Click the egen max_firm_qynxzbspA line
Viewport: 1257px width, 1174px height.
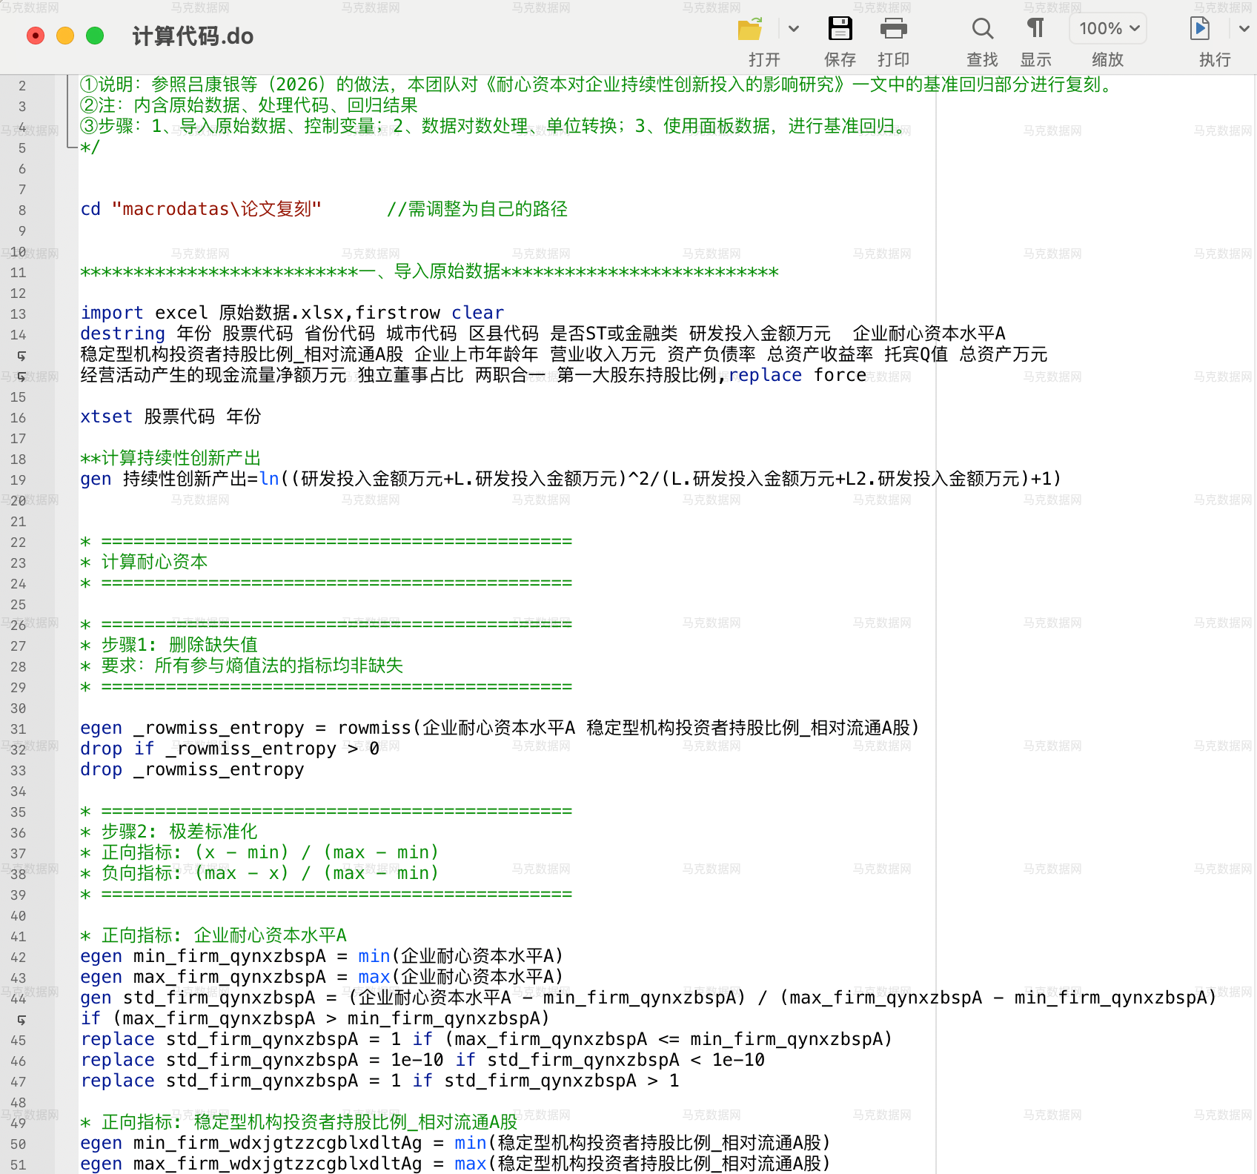(322, 977)
